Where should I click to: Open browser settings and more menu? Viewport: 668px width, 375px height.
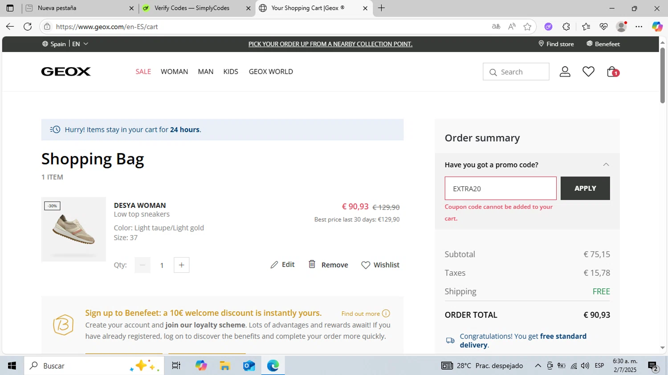[x=639, y=27]
